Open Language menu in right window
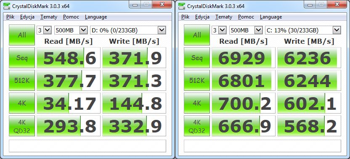Viewport: 350px width, 159px height. click(271, 17)
